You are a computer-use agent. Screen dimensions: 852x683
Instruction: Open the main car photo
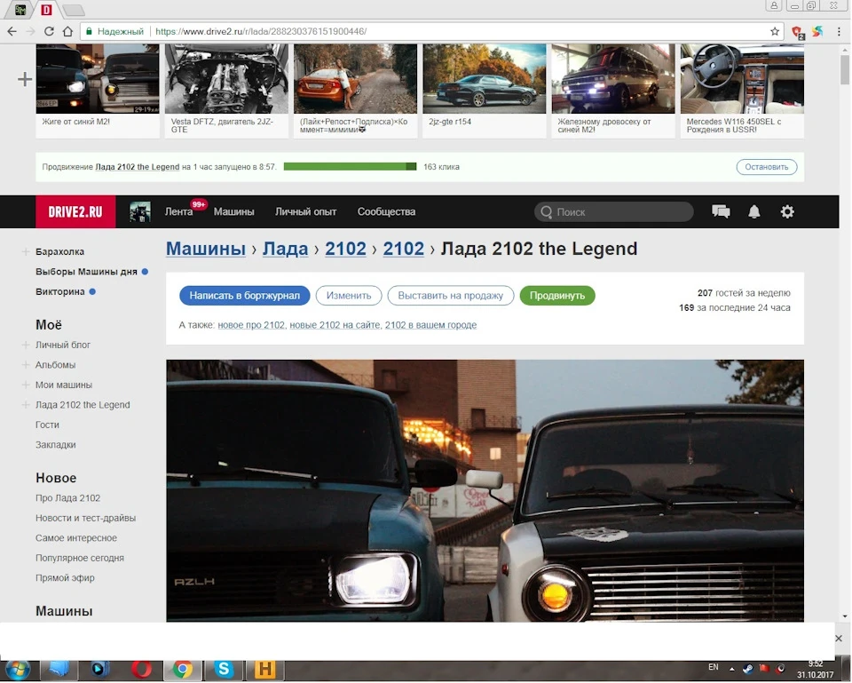[x=485, y=490]
